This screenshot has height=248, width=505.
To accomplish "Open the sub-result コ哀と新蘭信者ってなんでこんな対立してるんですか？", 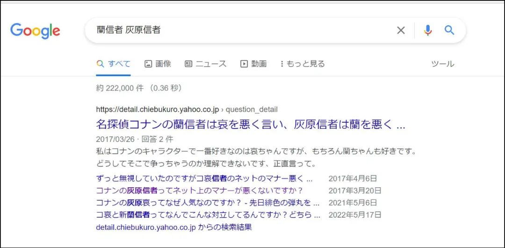I will (208, 214).
